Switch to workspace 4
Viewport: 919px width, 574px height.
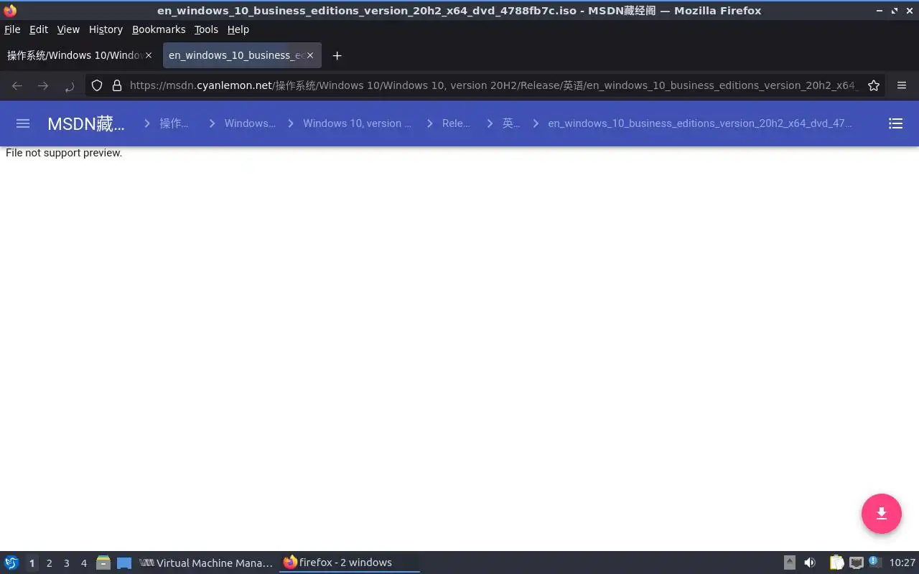83,563
